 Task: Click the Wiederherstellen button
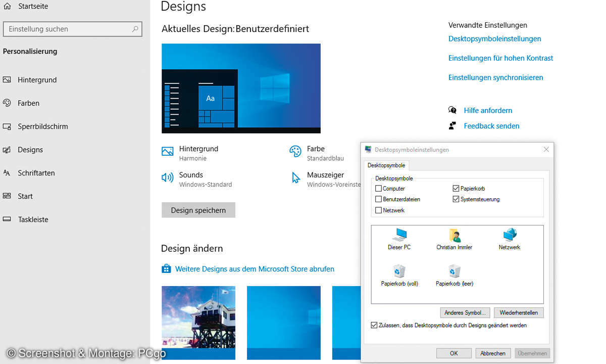coord(519,312)
